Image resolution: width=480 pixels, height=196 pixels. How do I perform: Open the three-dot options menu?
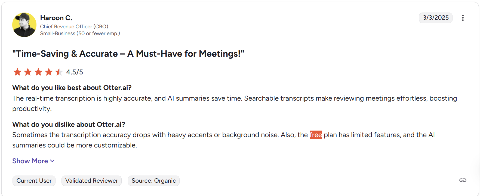pyautogui.click(x=463, y=18)
